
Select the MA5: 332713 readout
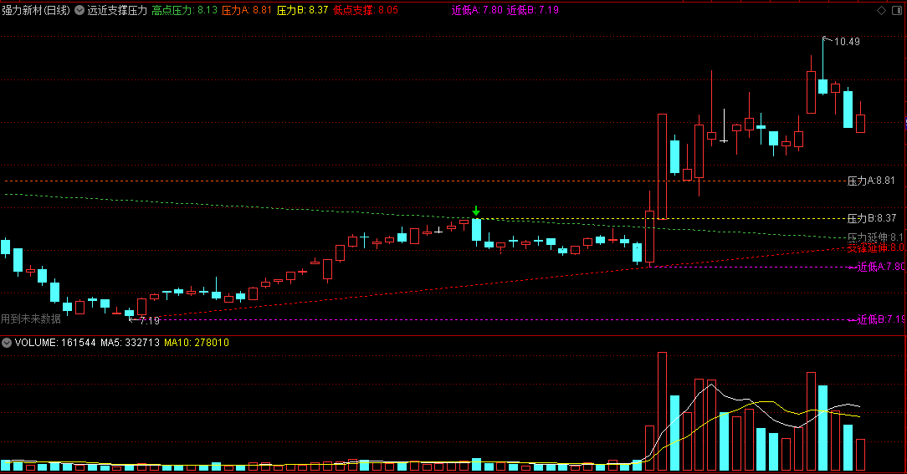click(x=131, y=343)
